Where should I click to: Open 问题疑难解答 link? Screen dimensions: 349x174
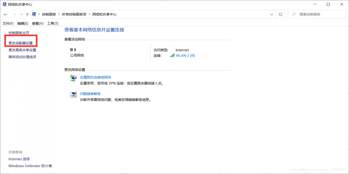[x=91, y=94]
